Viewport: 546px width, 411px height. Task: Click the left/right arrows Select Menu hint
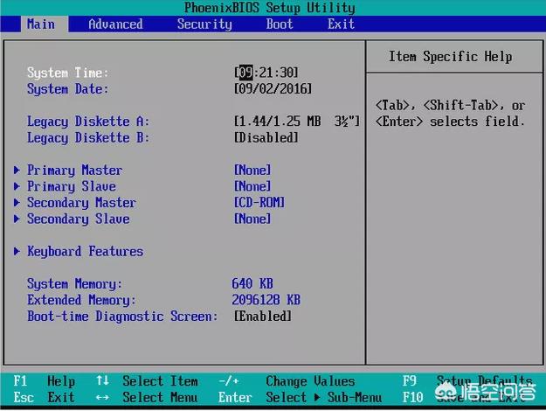[147, 397]
